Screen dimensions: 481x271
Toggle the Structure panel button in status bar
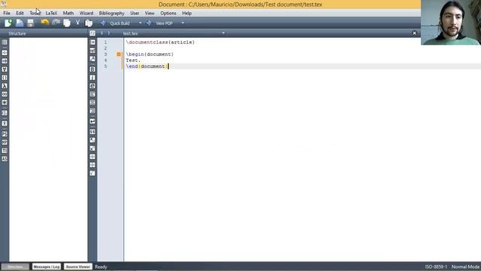pos(15,266)
